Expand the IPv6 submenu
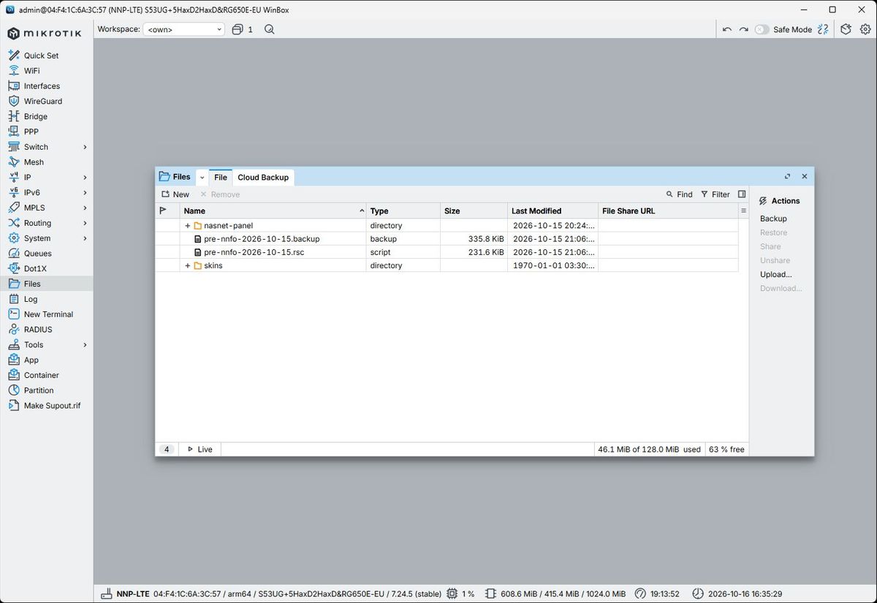Screen dimensions: 877x603 click(85, 193)
